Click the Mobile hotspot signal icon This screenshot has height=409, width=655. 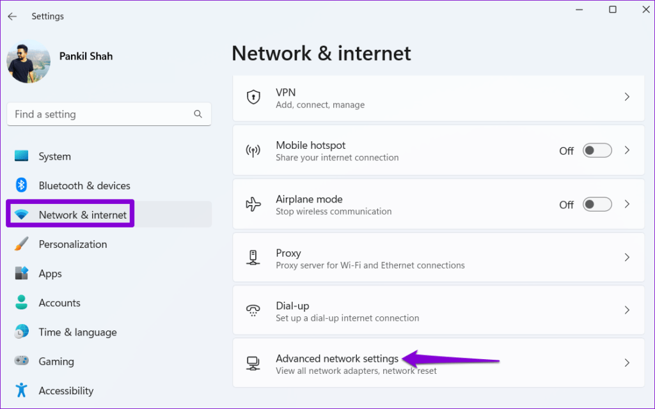click(x=254, y=150)
